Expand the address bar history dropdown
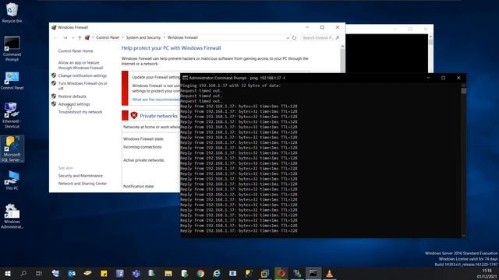The width and height of the screenshot is (499, 280). click(288, 37)
